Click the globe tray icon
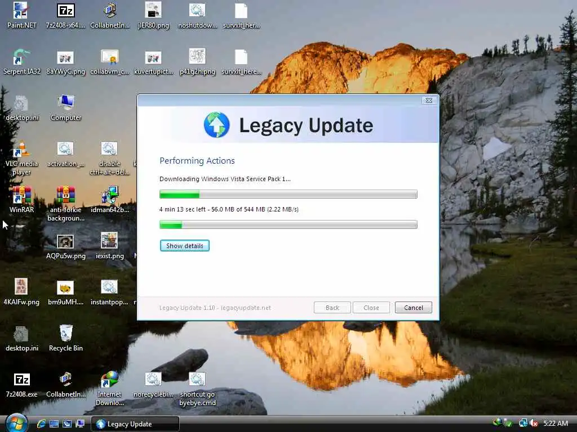 [498, 422]
